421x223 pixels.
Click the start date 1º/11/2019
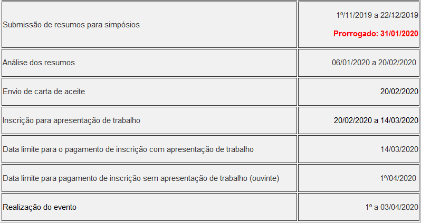click(355, 16)
